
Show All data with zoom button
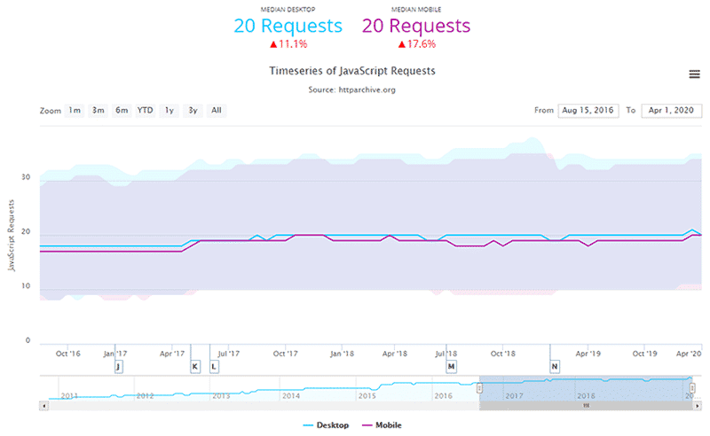[216, 111]
